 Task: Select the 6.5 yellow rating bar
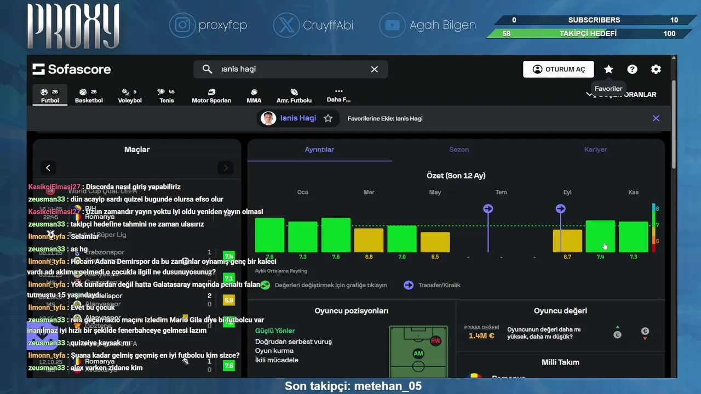[435, 242]
